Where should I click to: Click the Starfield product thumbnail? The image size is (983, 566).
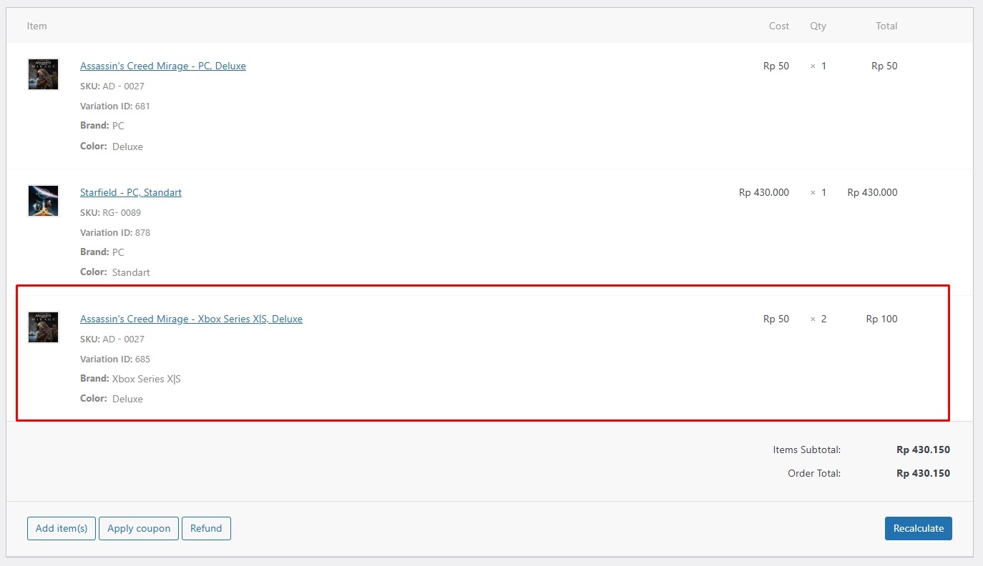[43, 201]
